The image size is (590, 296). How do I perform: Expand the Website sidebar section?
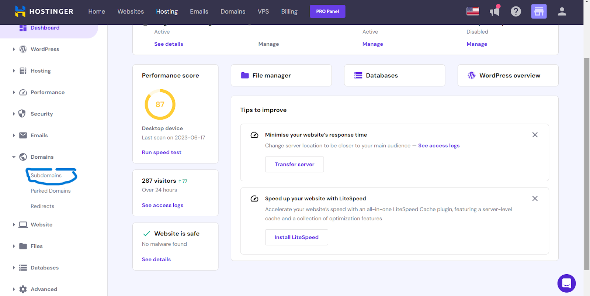[14, 224]
